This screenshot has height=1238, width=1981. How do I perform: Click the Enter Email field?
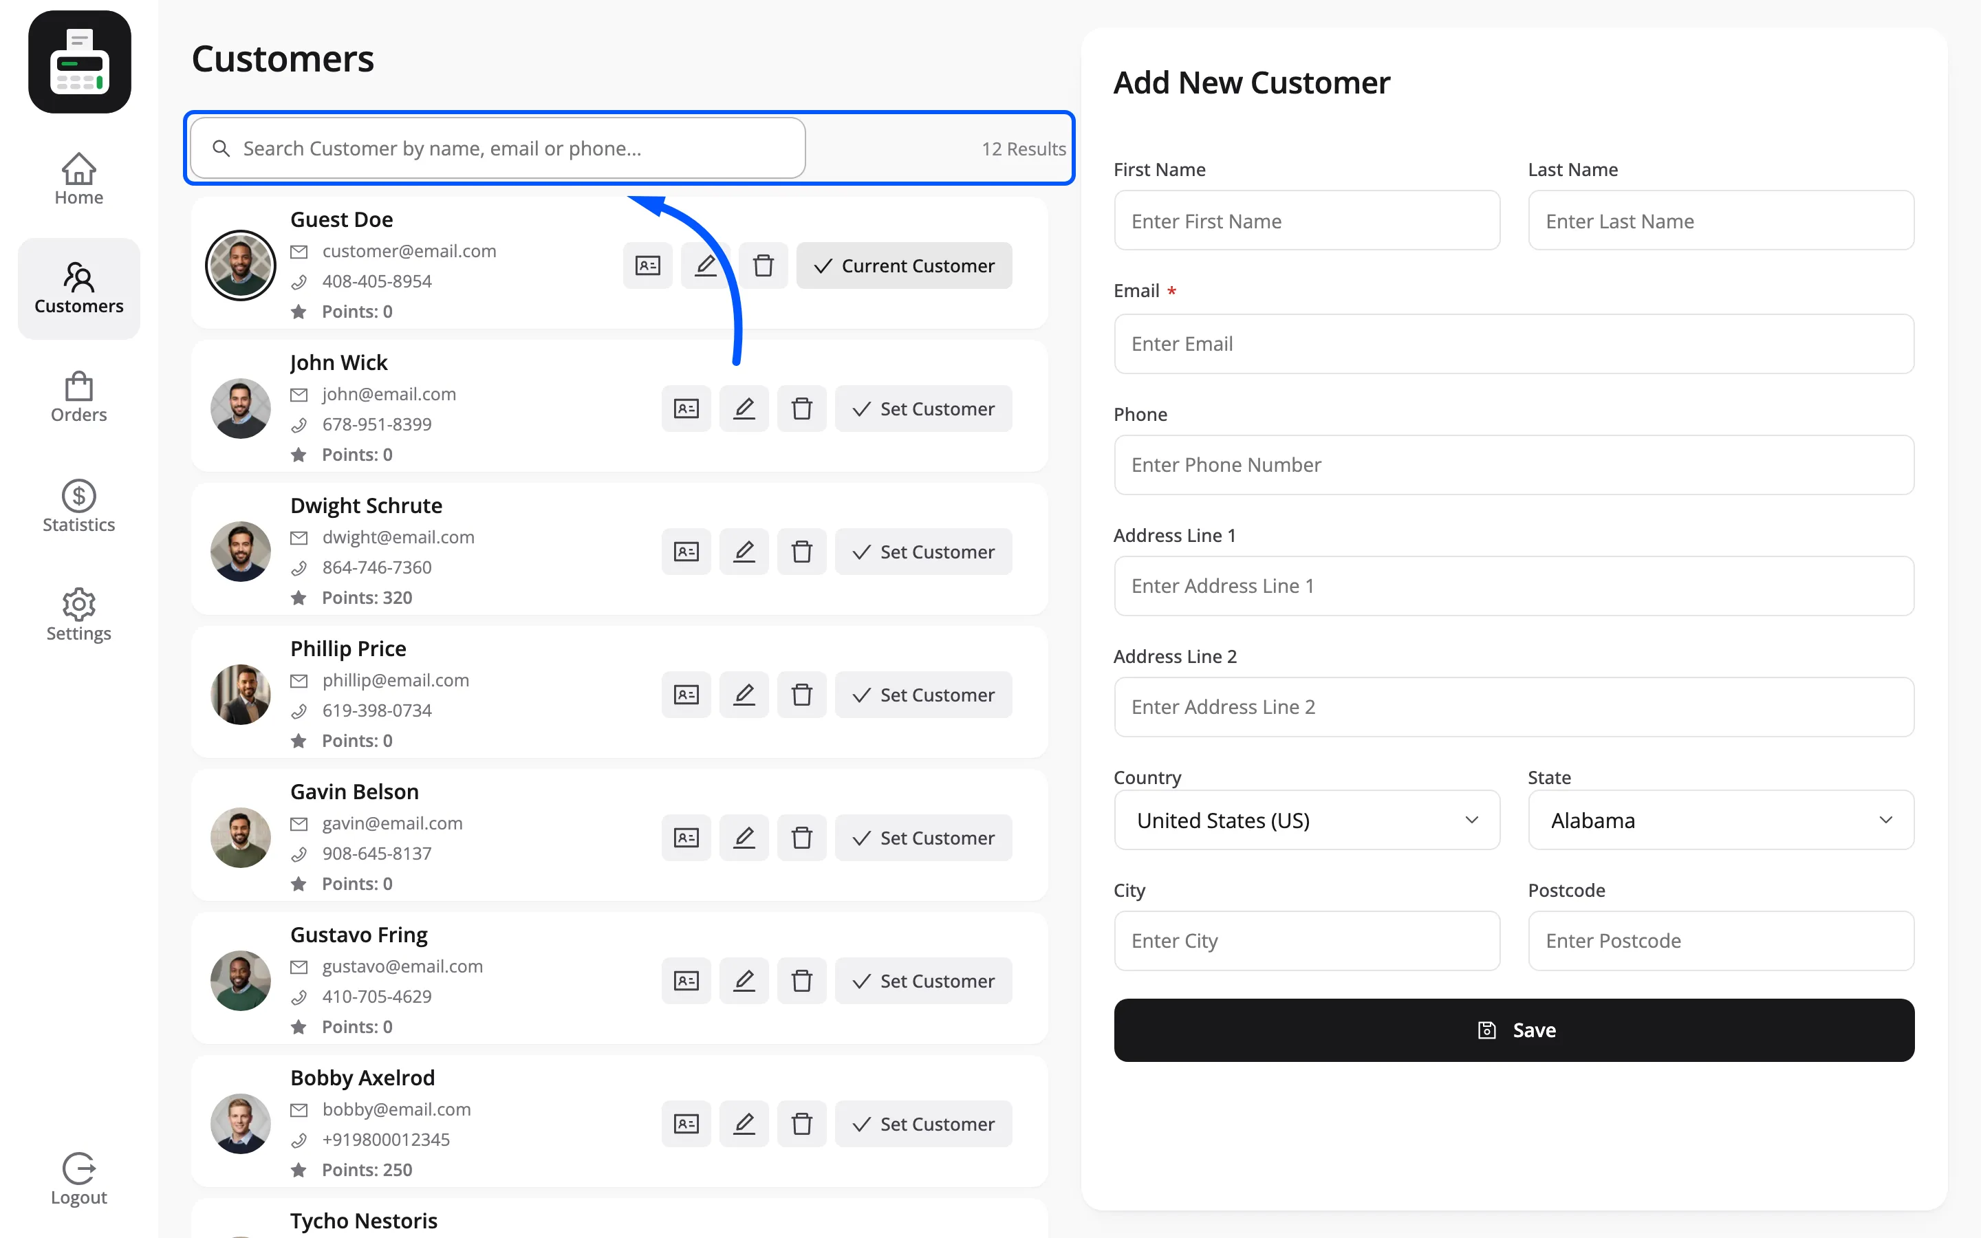1513,344
